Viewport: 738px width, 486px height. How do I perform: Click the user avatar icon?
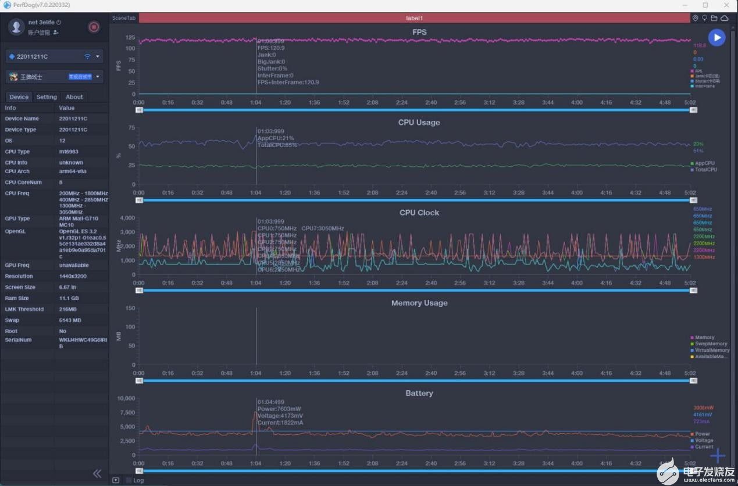tap(17, 27)
